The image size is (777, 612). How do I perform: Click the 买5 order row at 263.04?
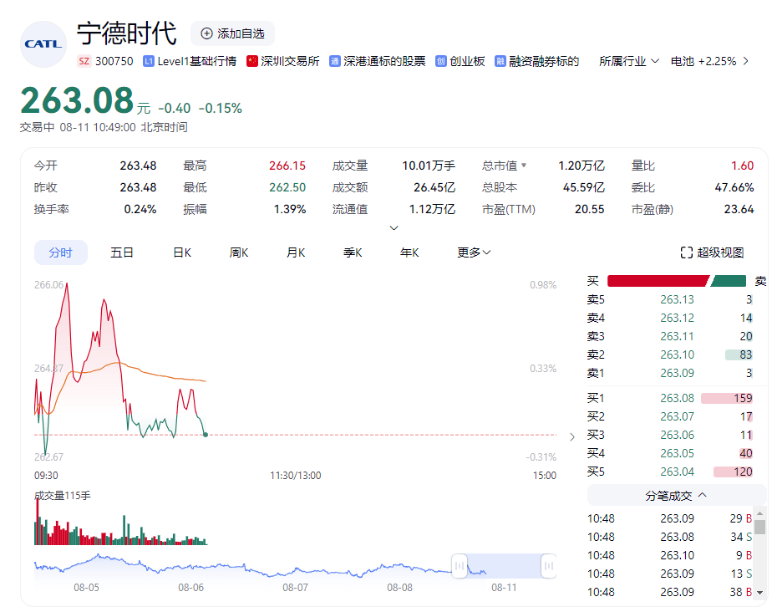[670, 472]
